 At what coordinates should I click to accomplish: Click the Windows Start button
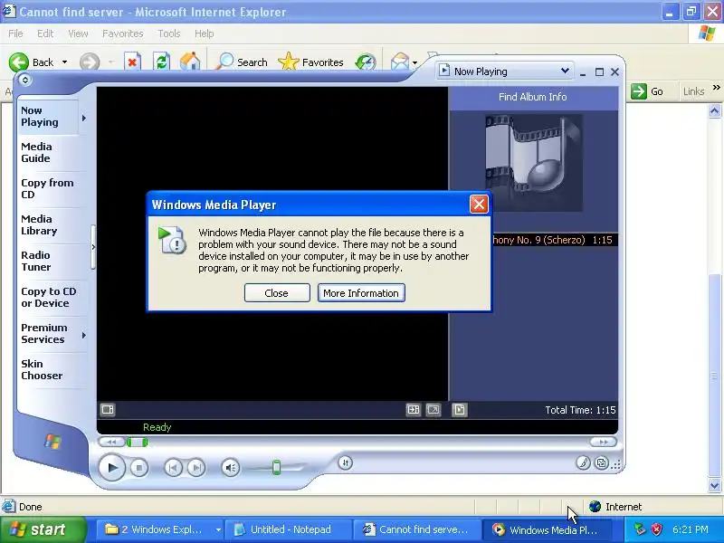click(43, 529)
